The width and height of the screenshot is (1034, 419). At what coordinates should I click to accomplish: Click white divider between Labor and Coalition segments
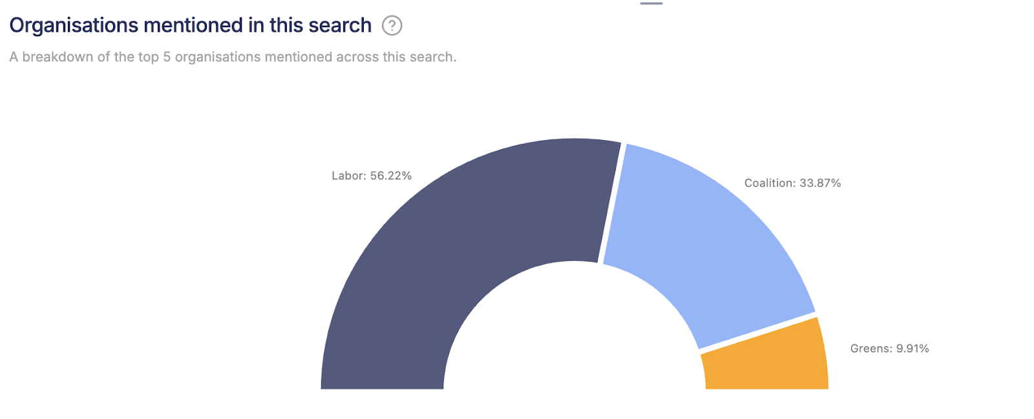coord(611,203)
